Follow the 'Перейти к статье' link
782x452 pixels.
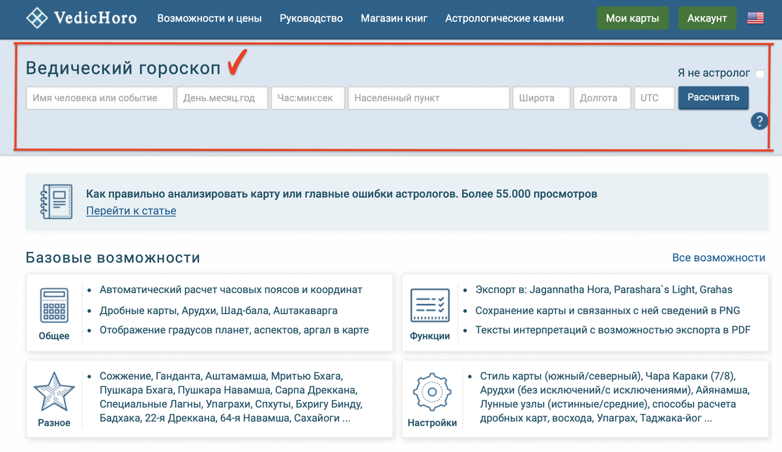point(131,210)
